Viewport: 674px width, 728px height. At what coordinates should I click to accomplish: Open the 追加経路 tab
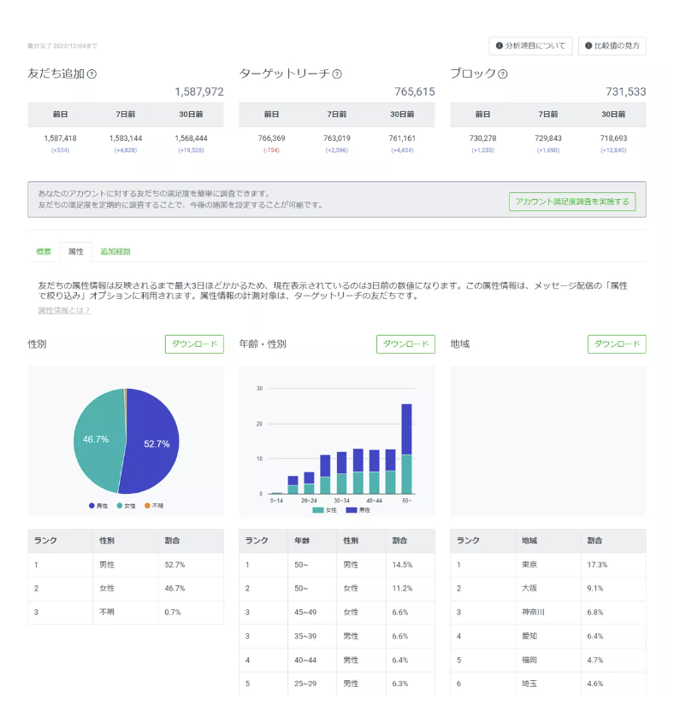(x=115, y=251)
